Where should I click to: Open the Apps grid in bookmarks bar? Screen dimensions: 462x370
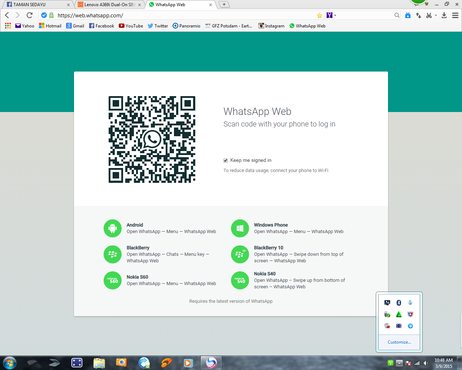(x=8, y=26)
